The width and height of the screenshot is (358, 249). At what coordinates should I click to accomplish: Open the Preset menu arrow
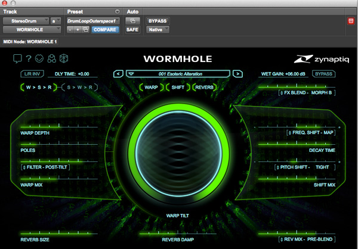point(117,11)
